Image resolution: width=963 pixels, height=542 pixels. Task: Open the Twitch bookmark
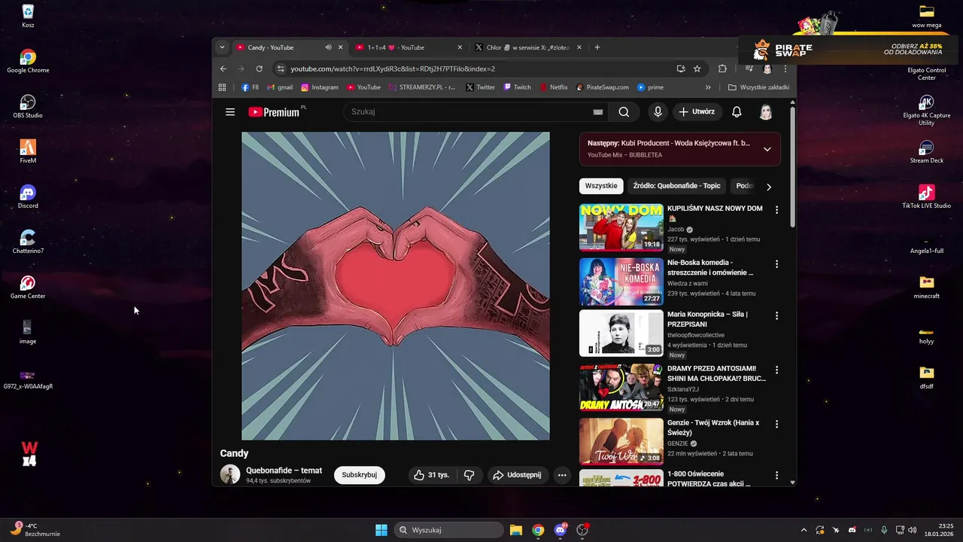[516, 87]
